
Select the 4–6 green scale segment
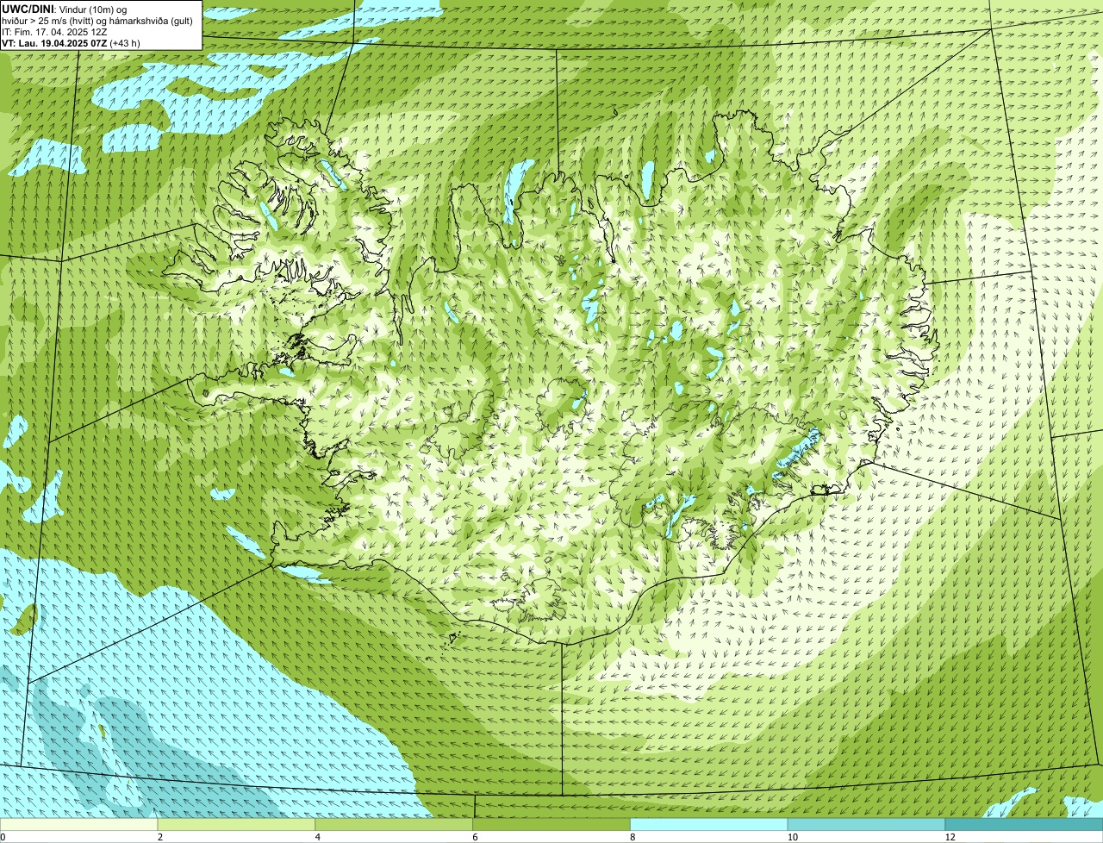pos(394,825)
